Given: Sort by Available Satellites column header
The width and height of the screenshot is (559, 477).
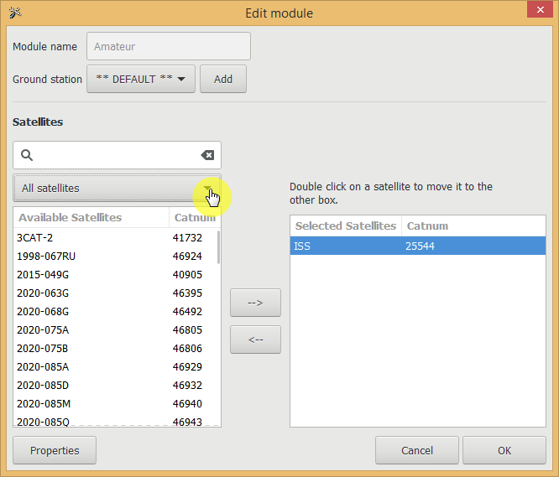Looking at the screenshot, I should [x=90, y=218].
